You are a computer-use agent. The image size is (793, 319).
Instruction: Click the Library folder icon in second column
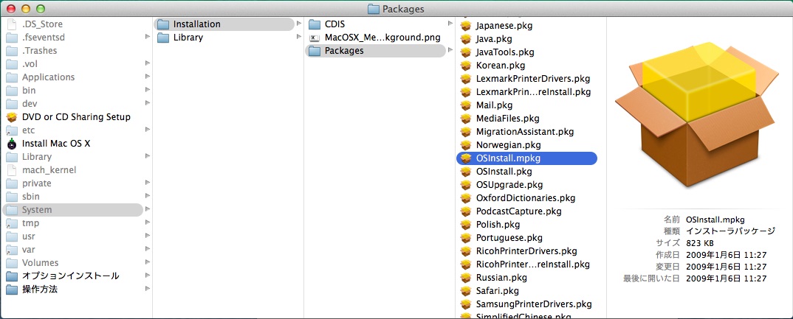pyautogui.click(x=163, y=38)
